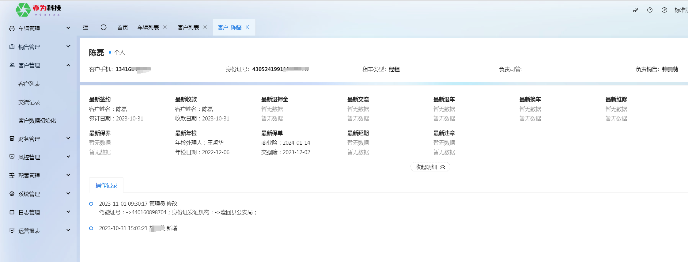Image resolution: width=688 pixels, height=262 pixels.
Task: Click the 亦为科技 company logo
Action: [39, 10]
